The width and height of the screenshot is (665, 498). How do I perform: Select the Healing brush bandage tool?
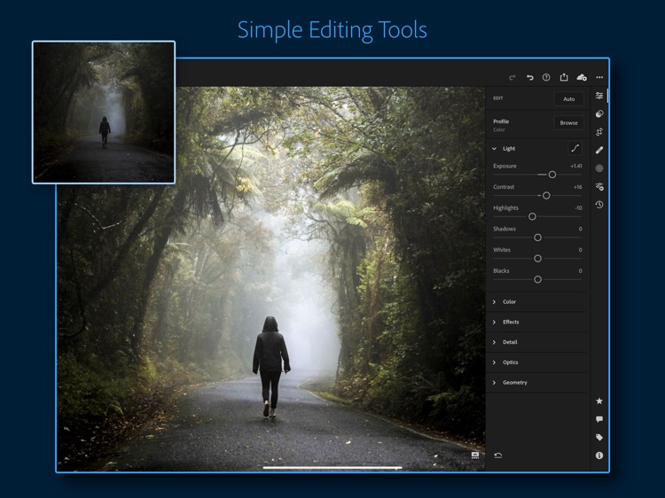[x=599, y=150]
